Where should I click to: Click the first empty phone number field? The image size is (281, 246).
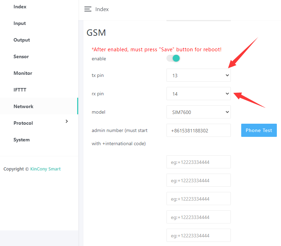pos(198,162)
